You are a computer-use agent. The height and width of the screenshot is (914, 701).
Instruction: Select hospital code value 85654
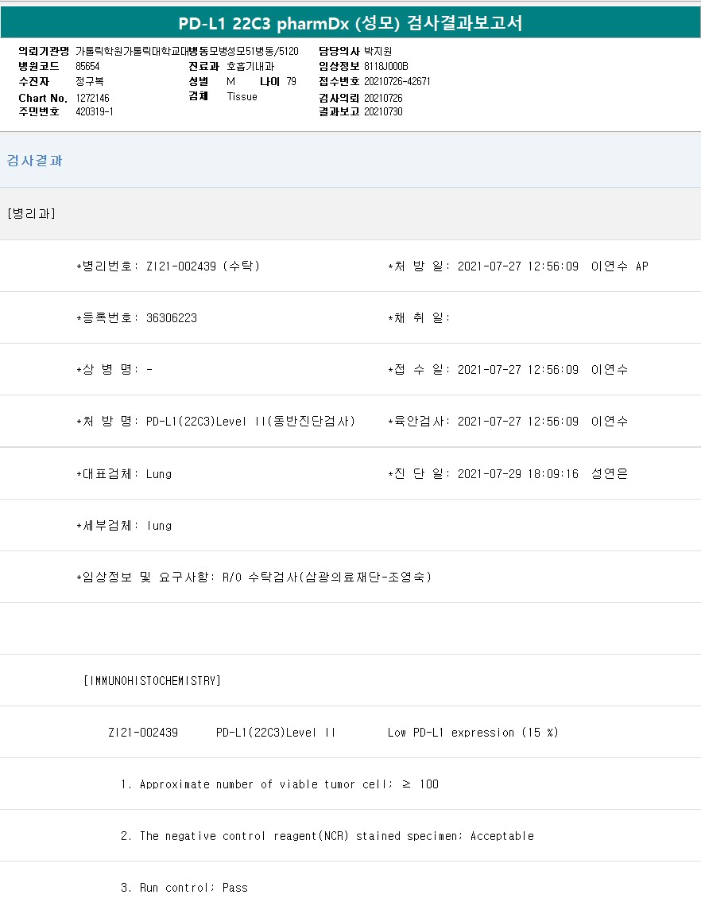point(87,67)
